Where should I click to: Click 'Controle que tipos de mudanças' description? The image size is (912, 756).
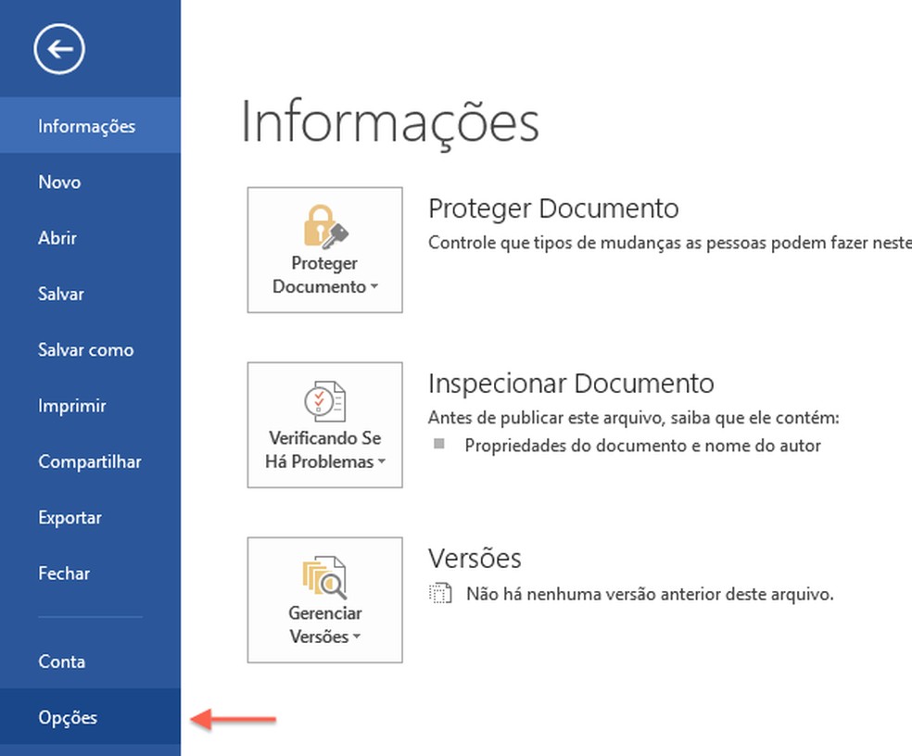[669, 243]
